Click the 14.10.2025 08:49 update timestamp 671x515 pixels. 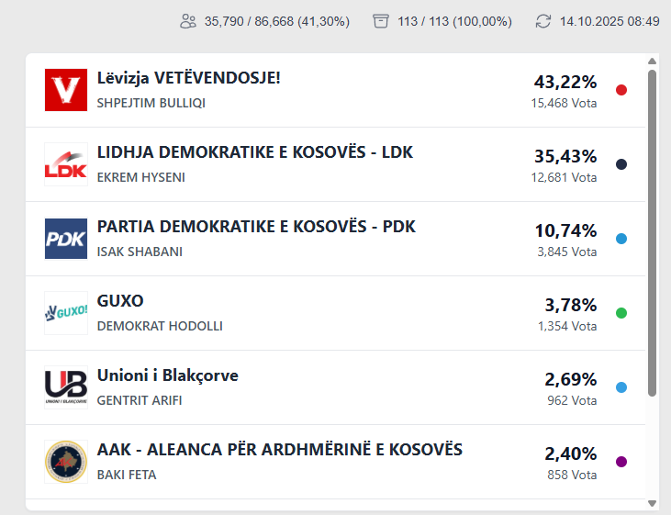(609, 21)
